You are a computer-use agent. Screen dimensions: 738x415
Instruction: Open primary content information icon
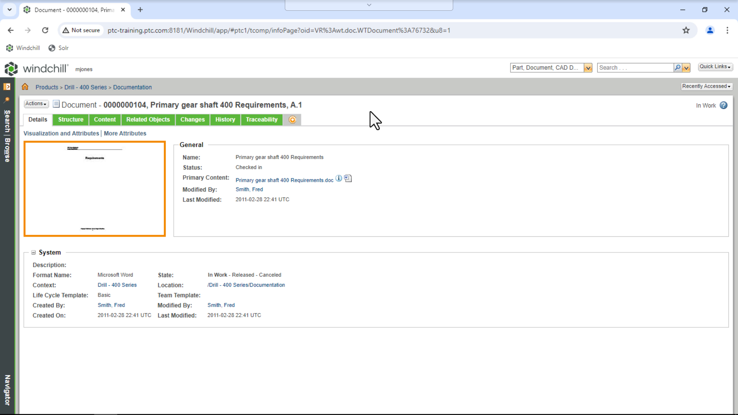pos(339,178)
